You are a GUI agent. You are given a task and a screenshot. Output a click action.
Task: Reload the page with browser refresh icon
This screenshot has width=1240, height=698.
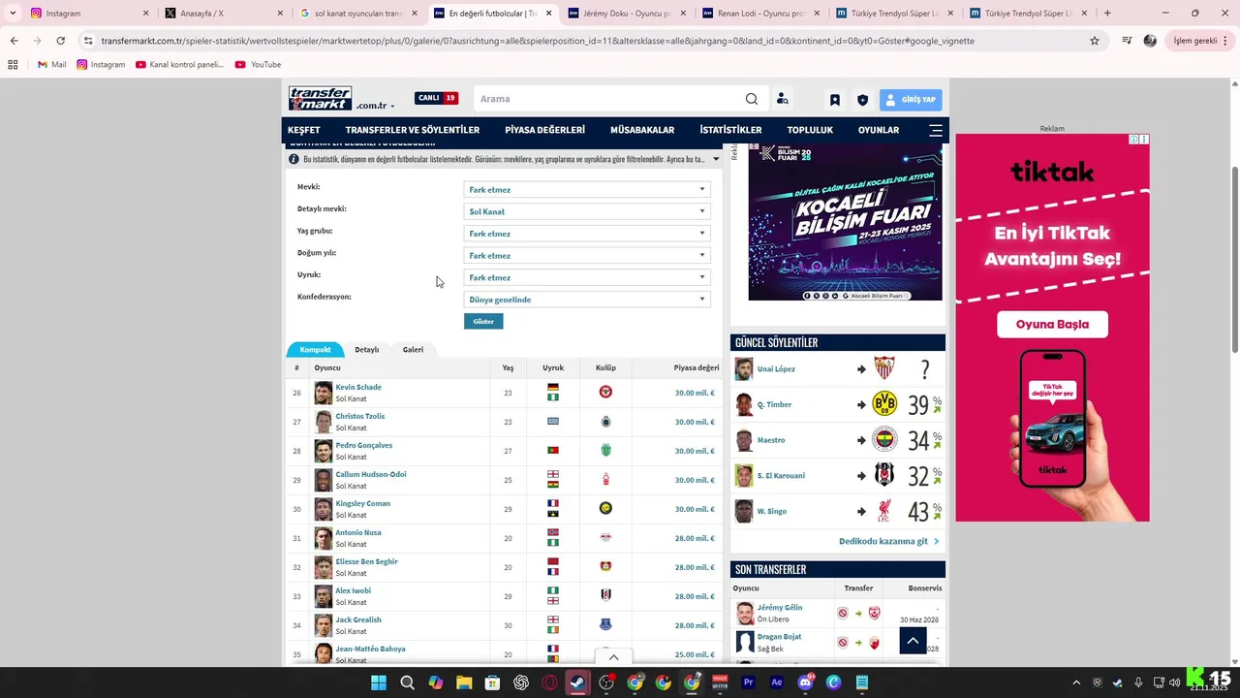pyautogui.click(x=60, y=41)
